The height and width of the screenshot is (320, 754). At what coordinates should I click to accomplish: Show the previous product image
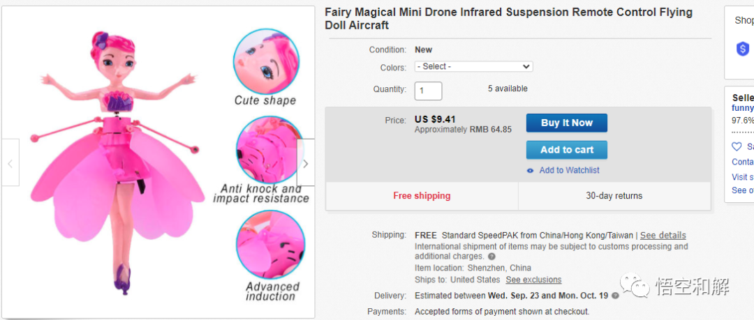pyautogui.click(x=10, y=163)
